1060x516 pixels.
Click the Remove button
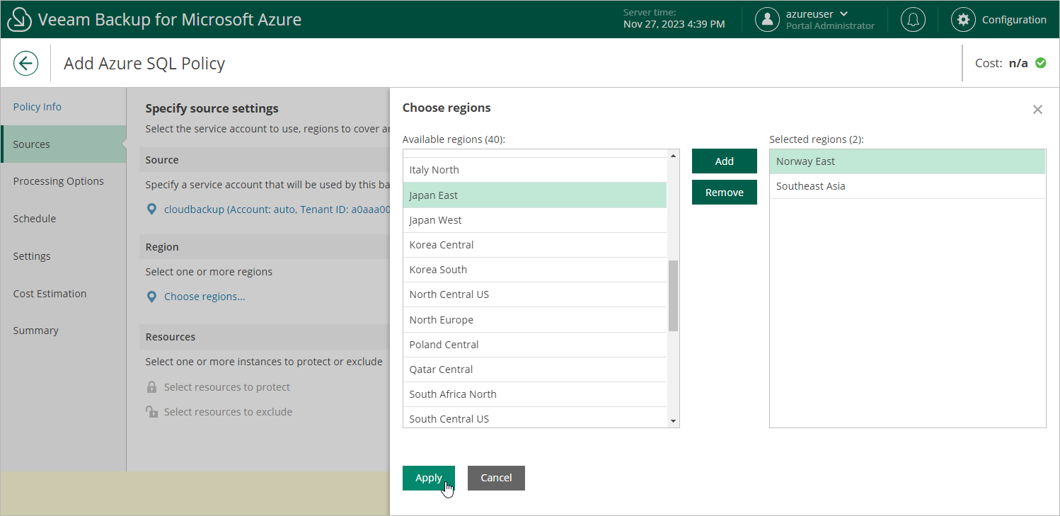725,193
